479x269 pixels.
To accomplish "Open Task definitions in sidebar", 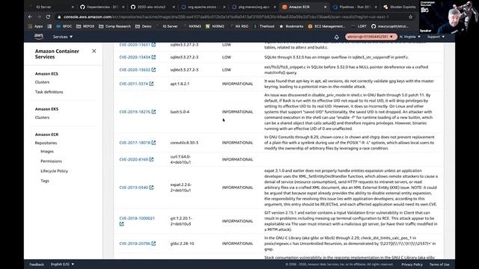I will 49,92.
